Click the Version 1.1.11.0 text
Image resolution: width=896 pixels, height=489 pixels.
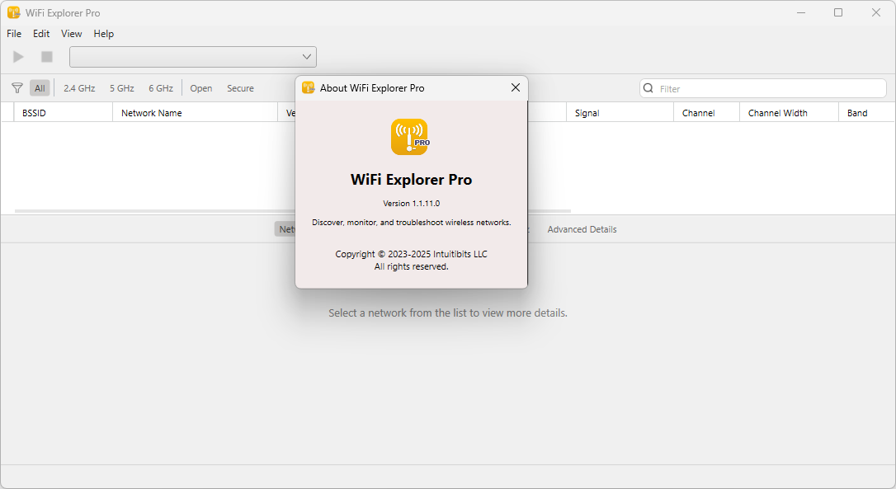(412, 204)
